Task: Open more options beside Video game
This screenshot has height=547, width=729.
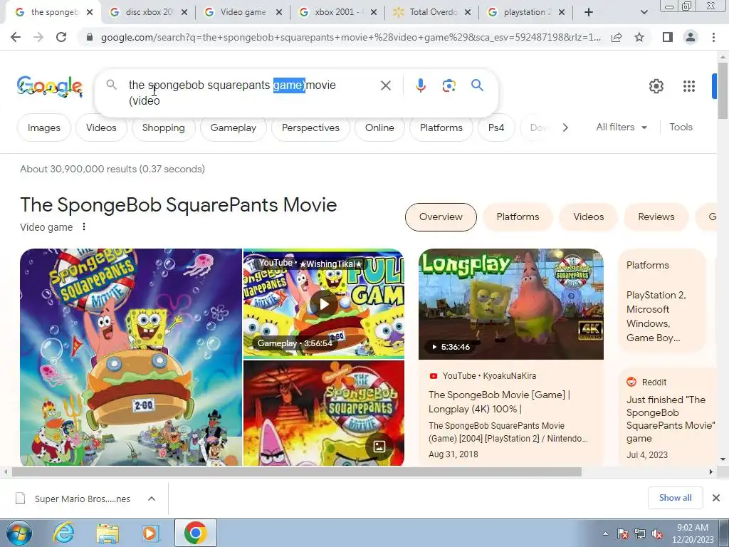Action: 84,227
